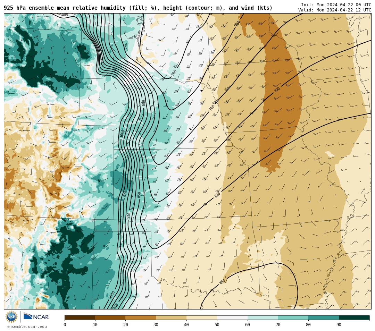Viewport: 375px width, 331px height.
Task: Click the '30' tick label under the colorbar
Action: tap(156, 324)
